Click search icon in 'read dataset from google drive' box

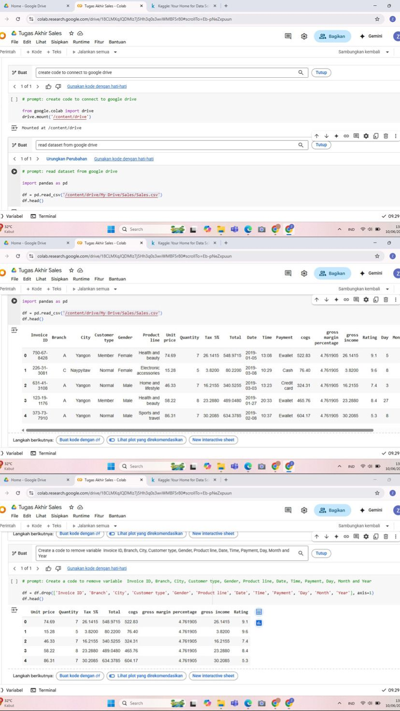(300, 145)
